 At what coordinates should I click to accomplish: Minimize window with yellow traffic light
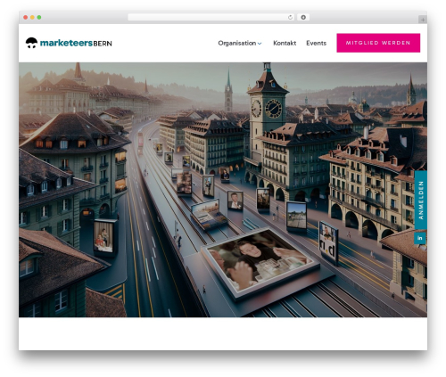pyautogui.click(x=32, y=17)
